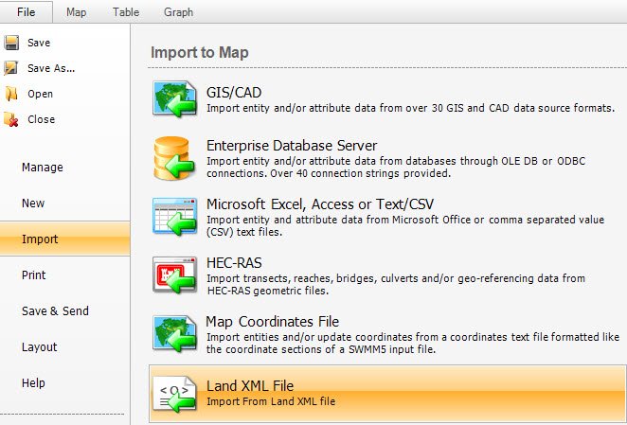Open the Manage section
The width and height of the screenshot is (627, 425).
43,168
